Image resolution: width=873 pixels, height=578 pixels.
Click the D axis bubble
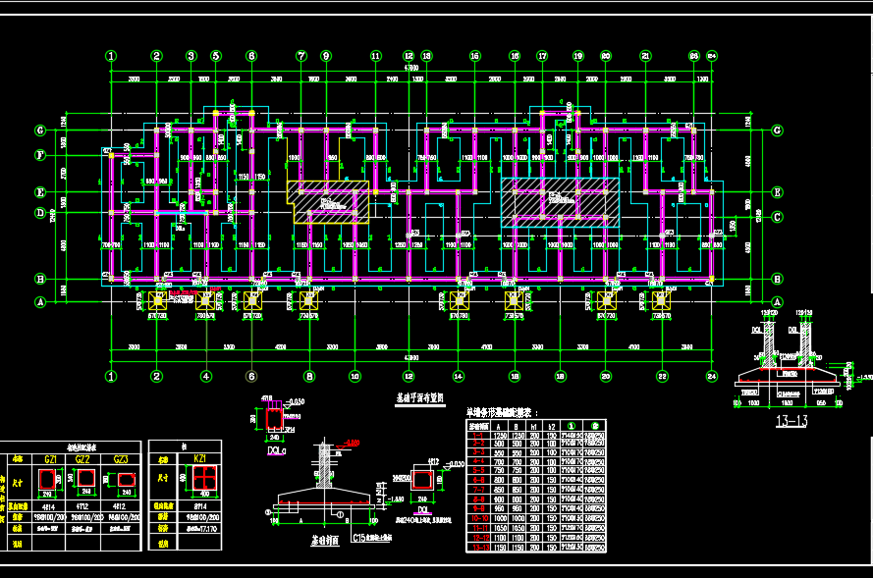pos(40,213)
